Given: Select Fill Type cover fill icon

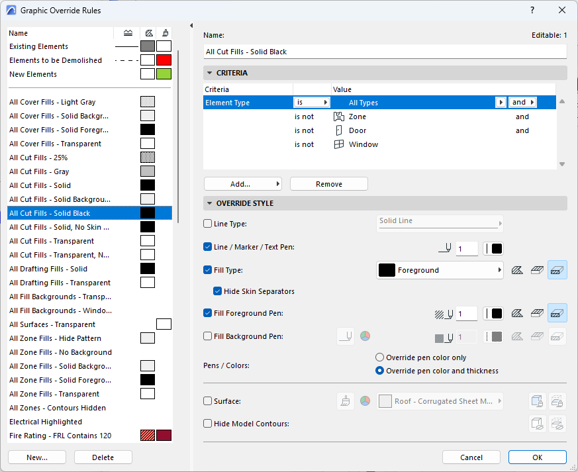Looking at the screenshot, I should pos(538,270).
